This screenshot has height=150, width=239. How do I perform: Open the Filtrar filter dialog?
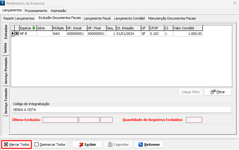(x=218, y=92)
